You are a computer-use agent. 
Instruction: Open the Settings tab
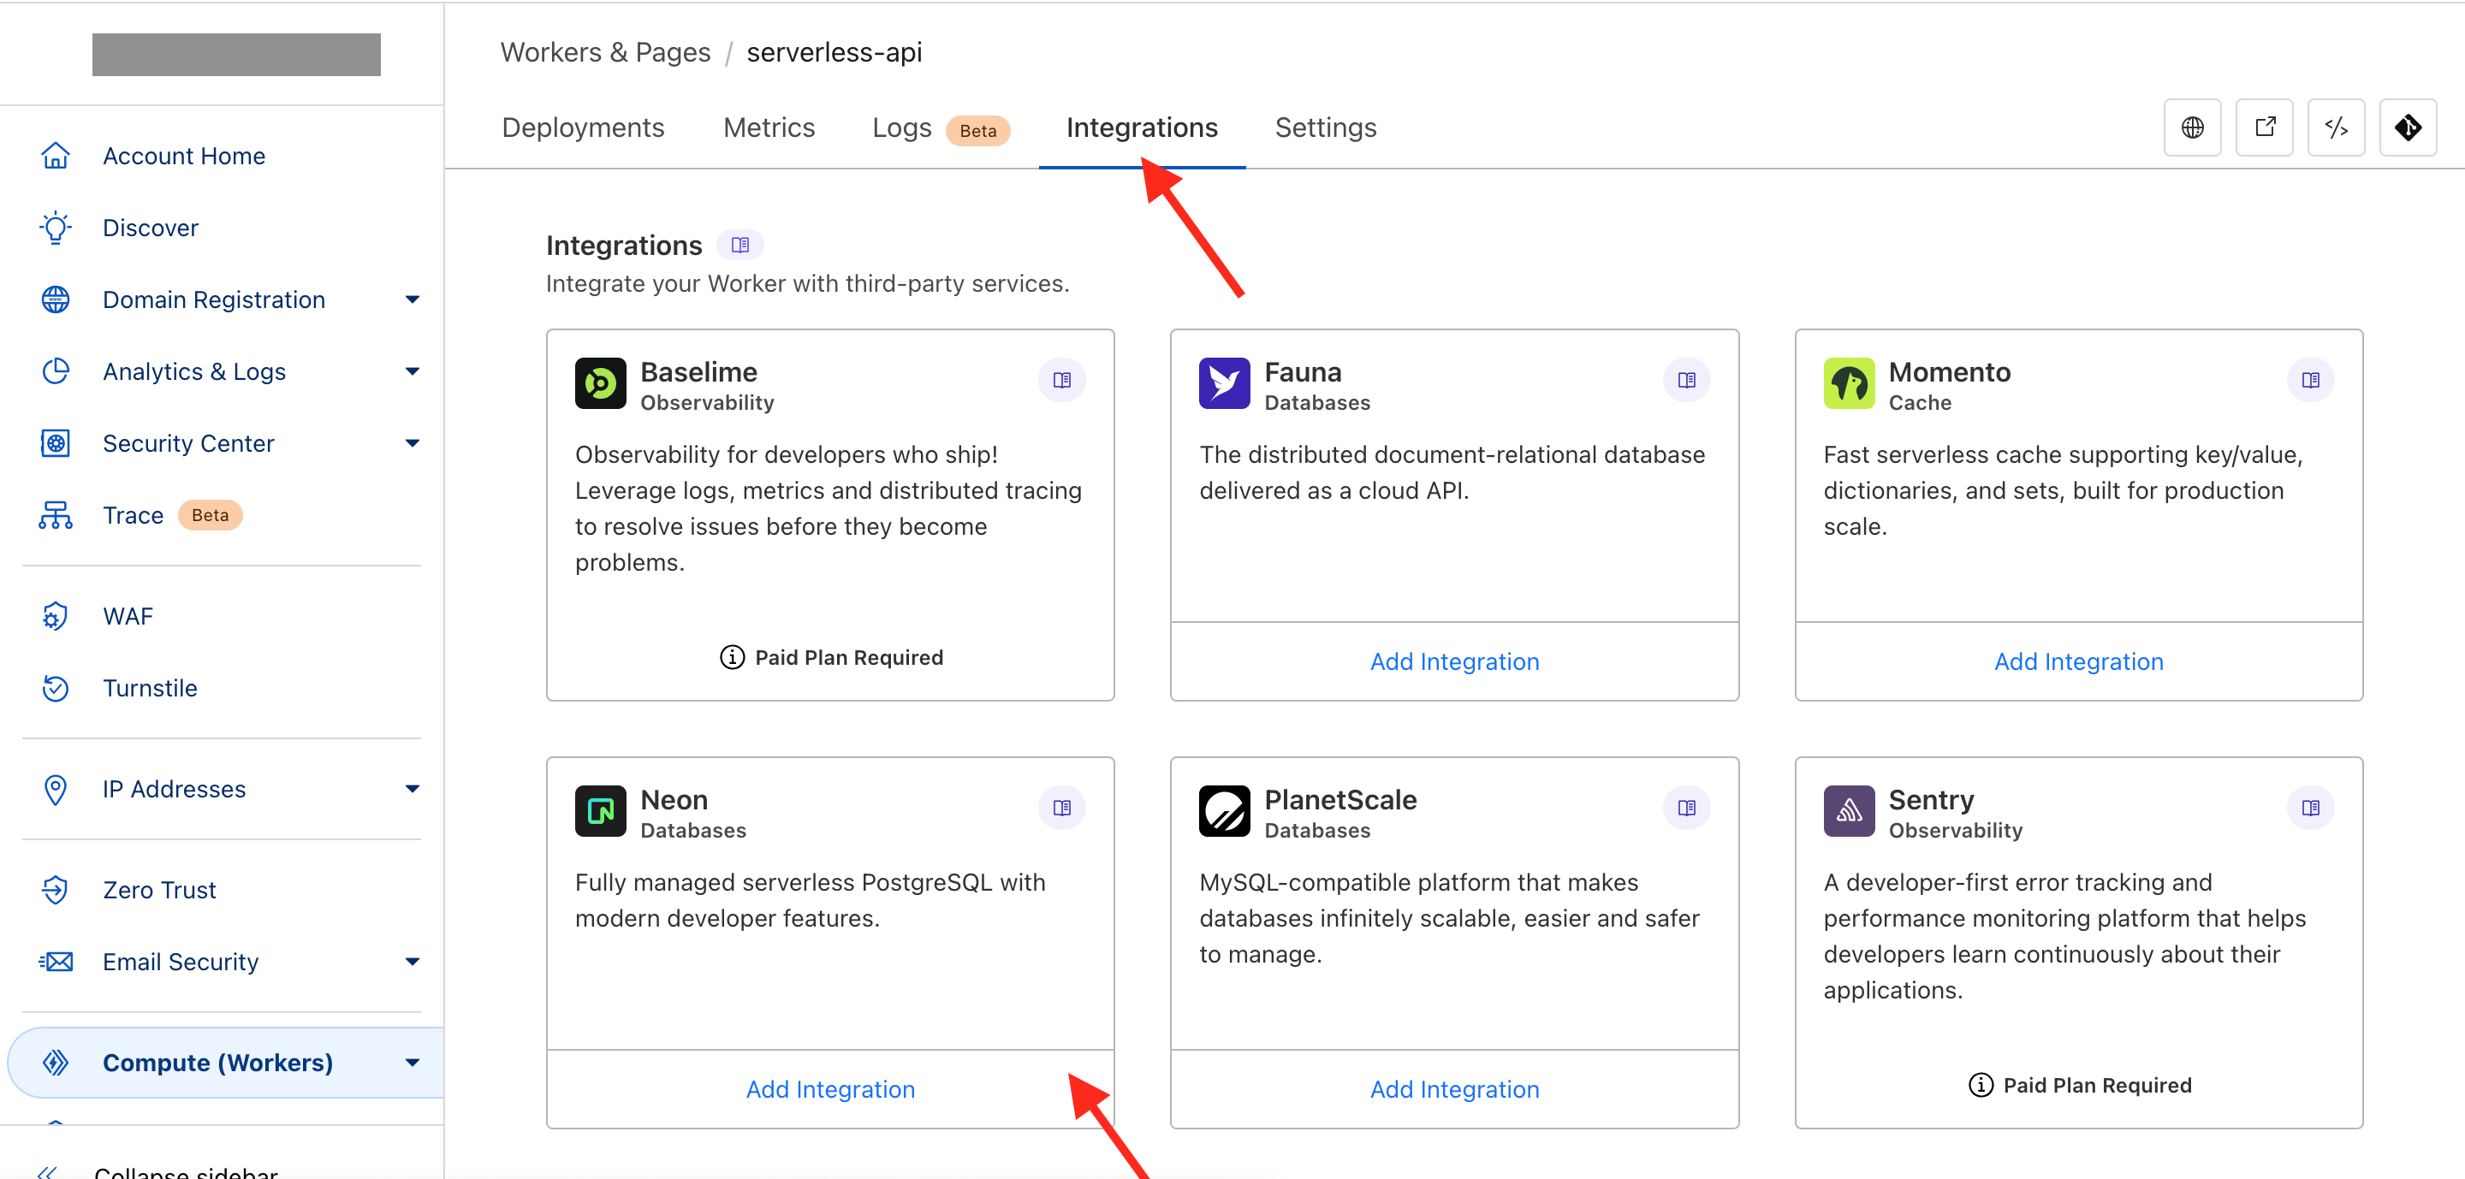click(1325, 127)
